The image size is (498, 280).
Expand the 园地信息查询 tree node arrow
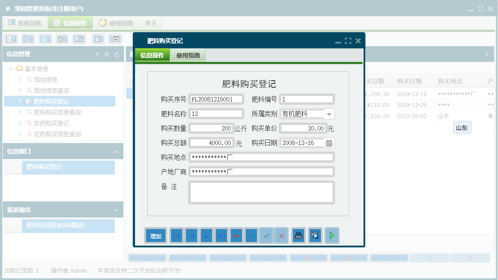20,90
